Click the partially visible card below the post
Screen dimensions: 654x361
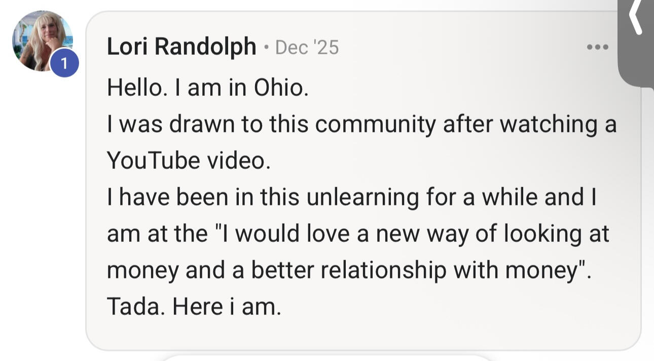coord(324,357)
